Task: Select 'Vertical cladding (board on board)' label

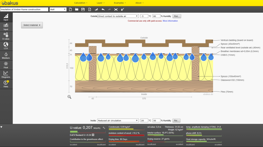Action: click(x=237, y=40)
